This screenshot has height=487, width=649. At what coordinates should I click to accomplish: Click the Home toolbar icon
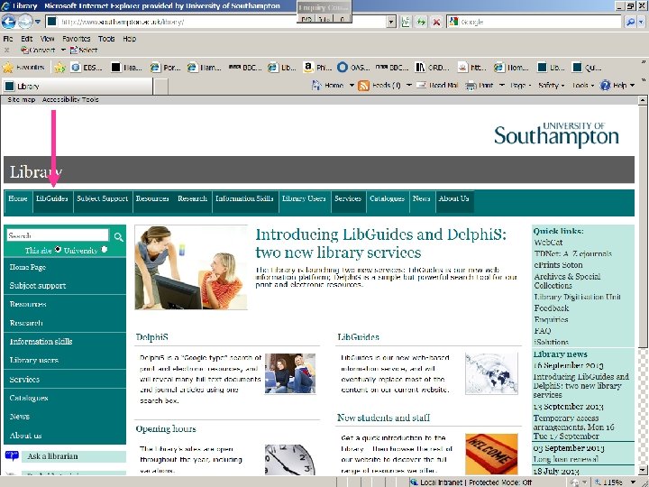pos(316,86)
